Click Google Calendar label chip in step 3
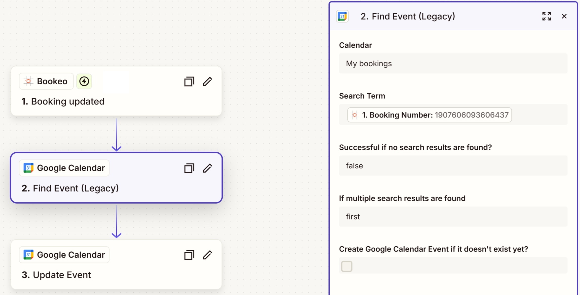Image resolution: width=580 pixels, height=295 pixels. click(x=64, y=255)
